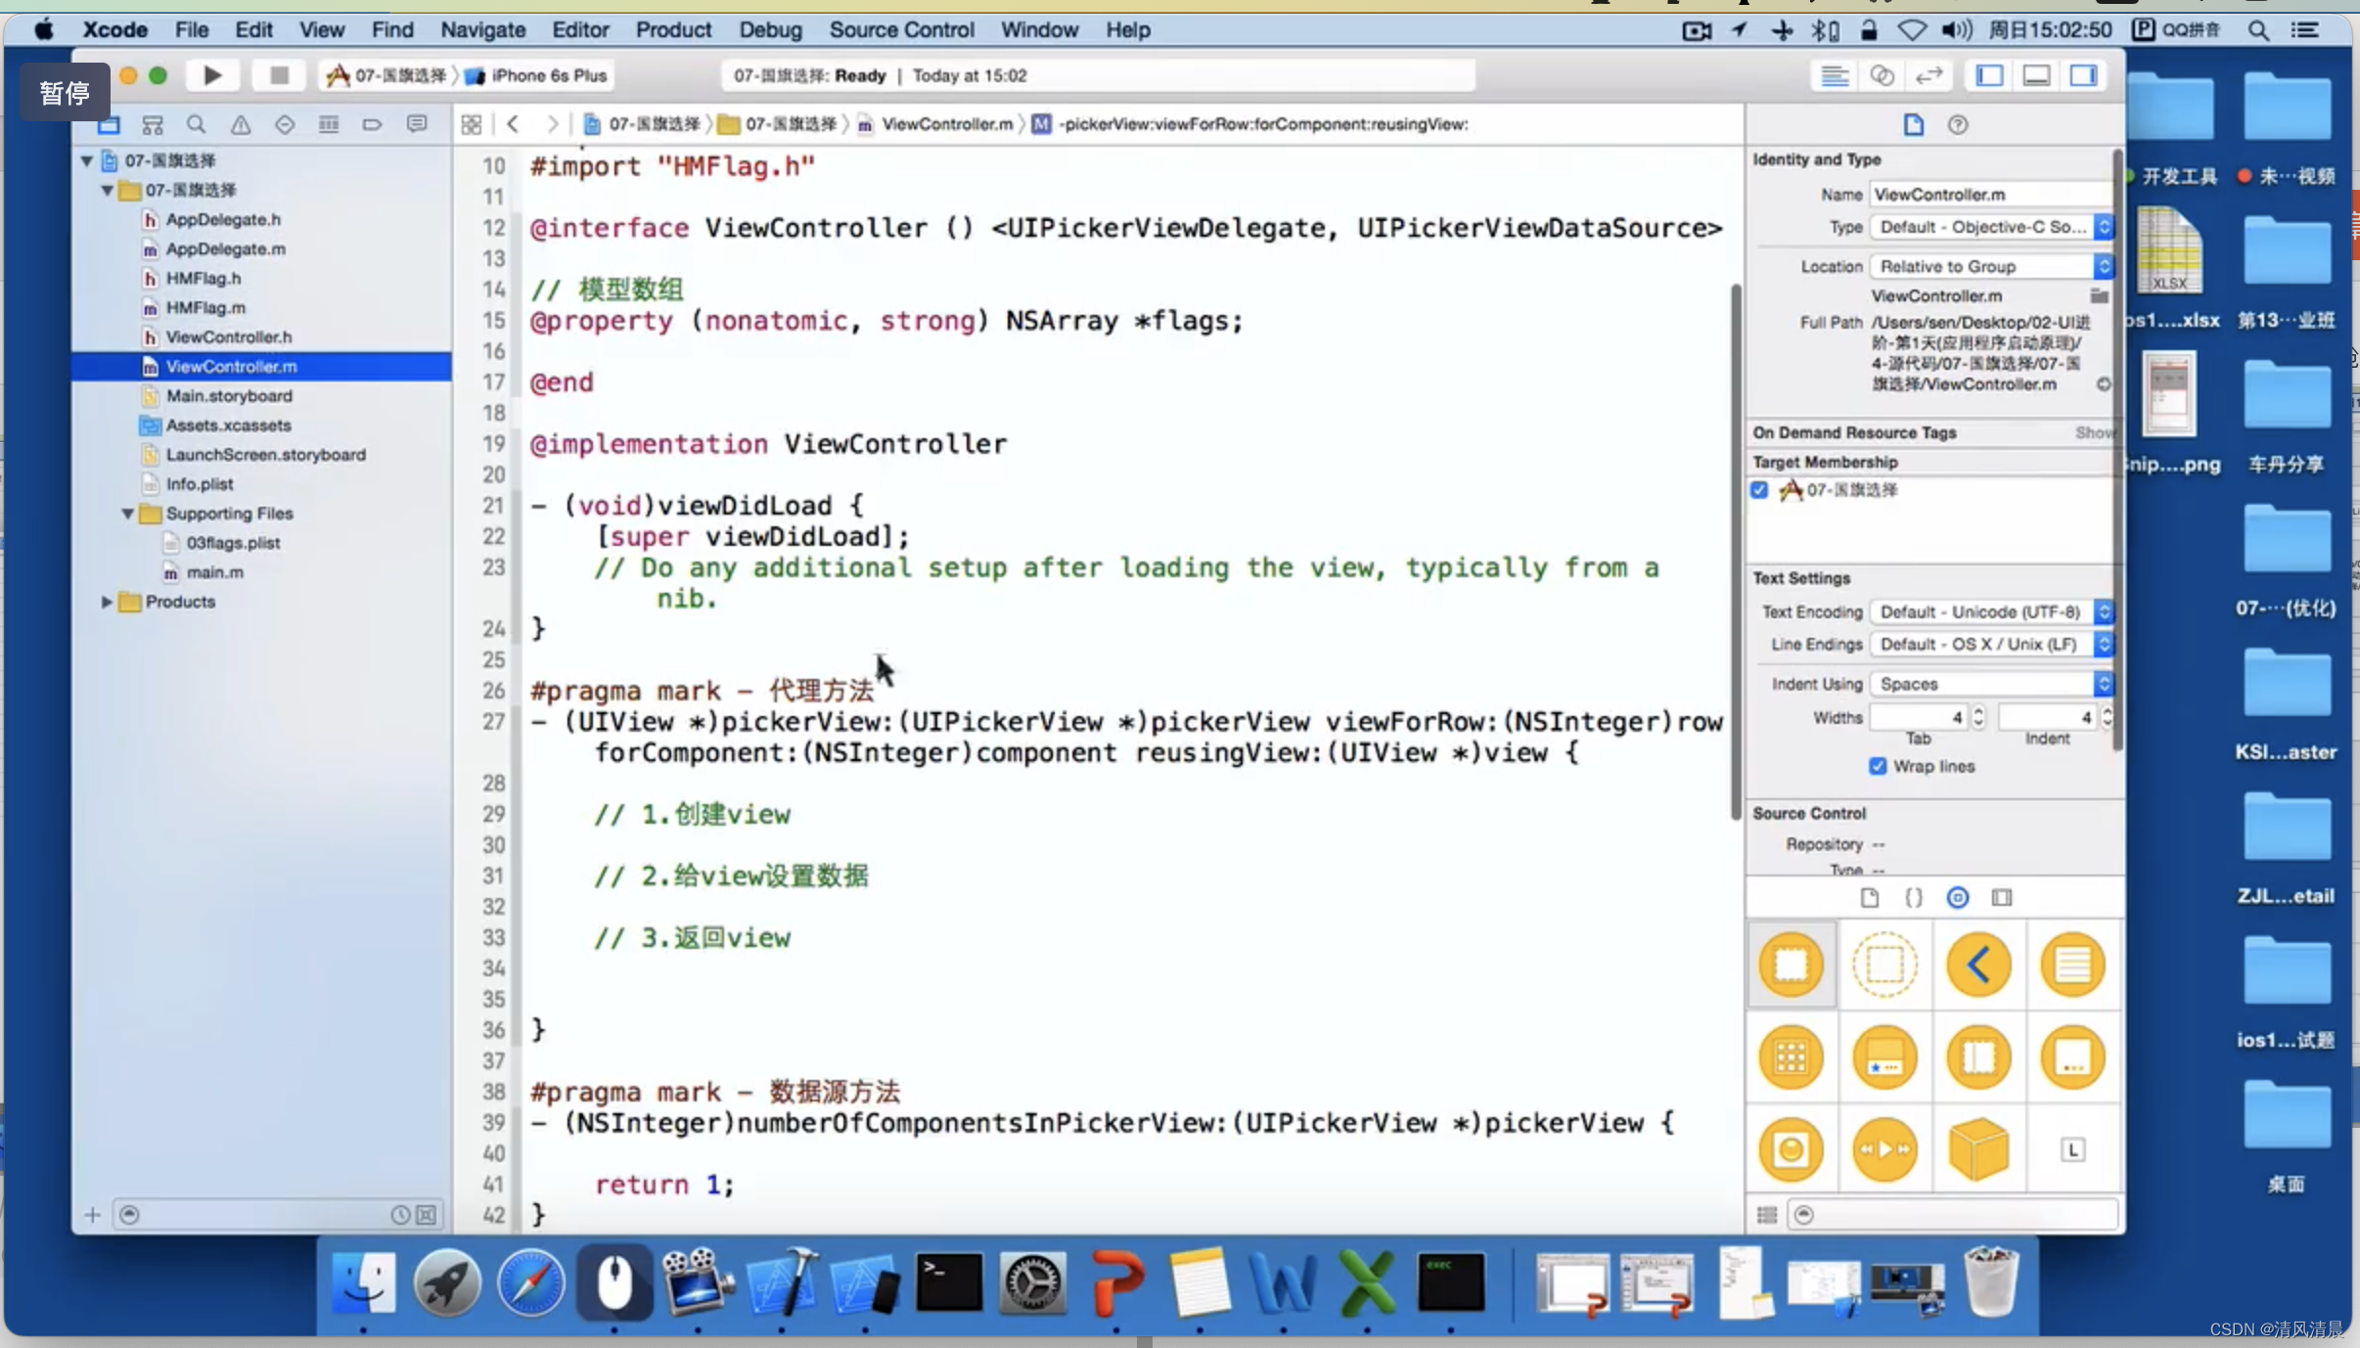Open the Symbol navigator
The image size is (2360, 1348).
pos(153,124)
